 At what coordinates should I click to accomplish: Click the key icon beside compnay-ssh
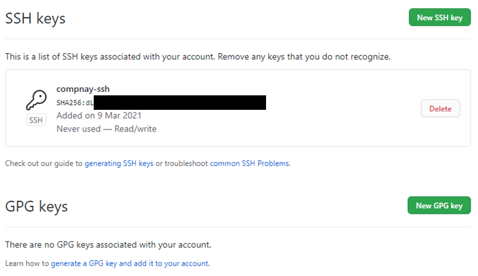coord(36,100)
